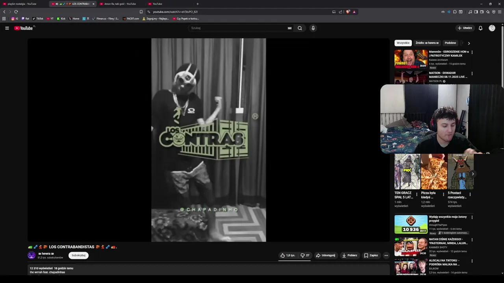504x283 pixels.
Task: Open browser extensions puzzle icon
Action: coord(455,12)
